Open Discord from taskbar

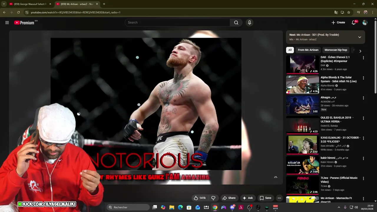tap(232, 207)
